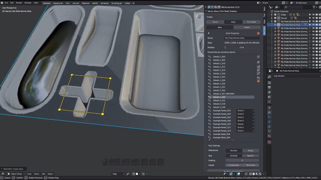Click the curved-arrow reset icon in list side column
This screenshot has width=321, height=180.
258,78
